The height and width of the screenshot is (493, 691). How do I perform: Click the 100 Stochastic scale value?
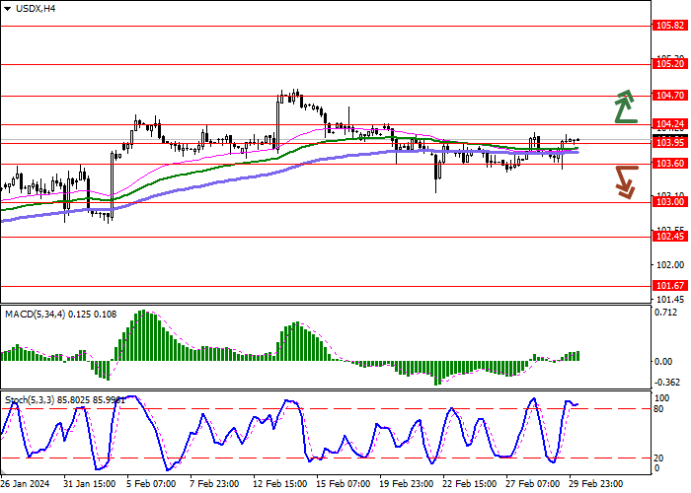(662, 398)
